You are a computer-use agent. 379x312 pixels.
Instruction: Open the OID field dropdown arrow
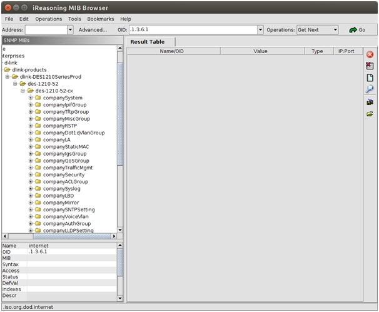pos(260,29)
